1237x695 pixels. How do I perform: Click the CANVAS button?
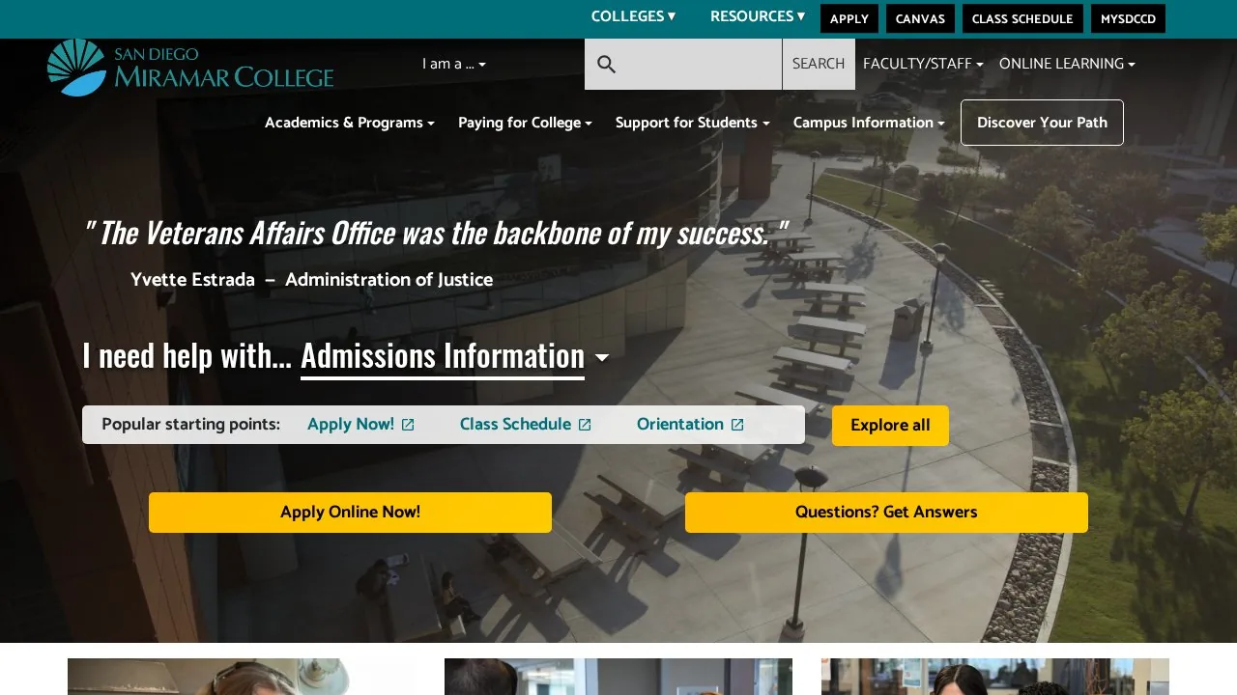[x=920, y=18]
